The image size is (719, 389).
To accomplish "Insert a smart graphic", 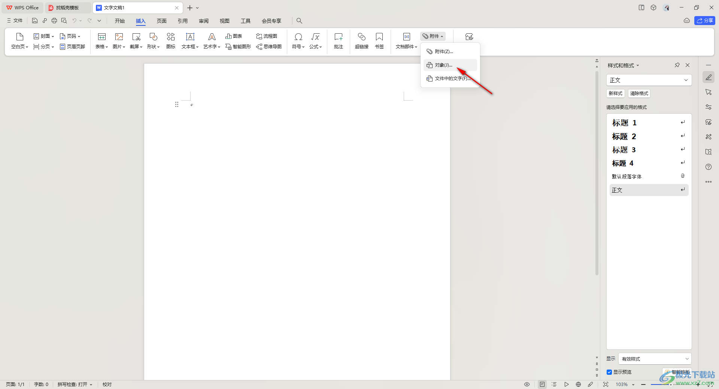I will (x=238, y=47).
